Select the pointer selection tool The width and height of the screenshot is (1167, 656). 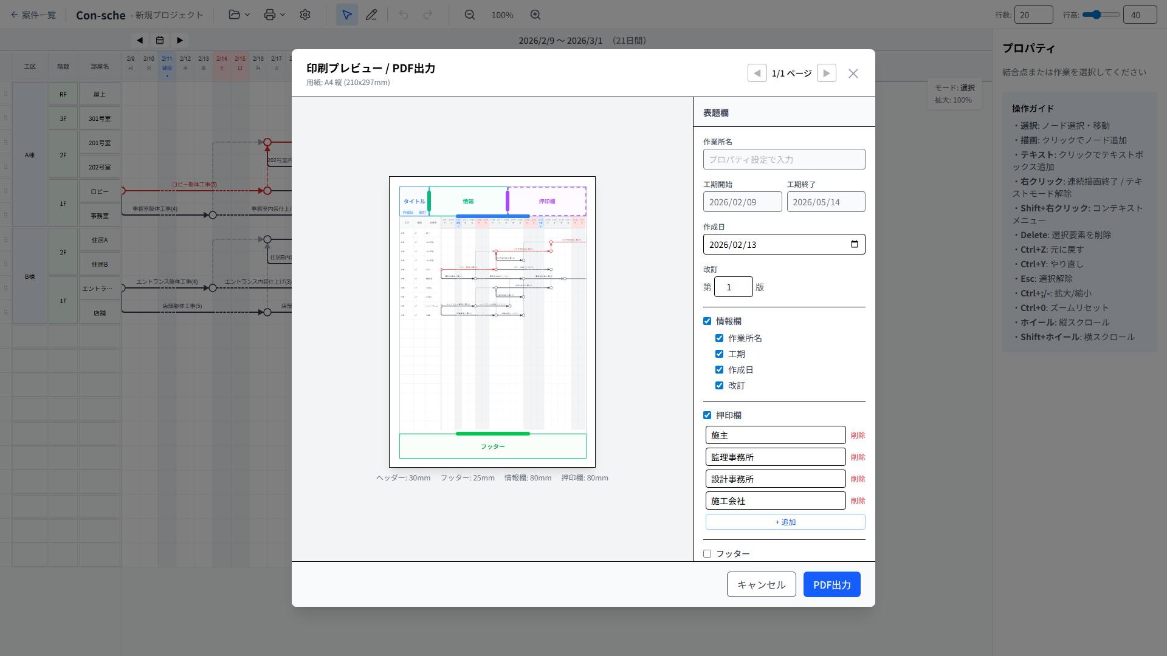[346, 15]
